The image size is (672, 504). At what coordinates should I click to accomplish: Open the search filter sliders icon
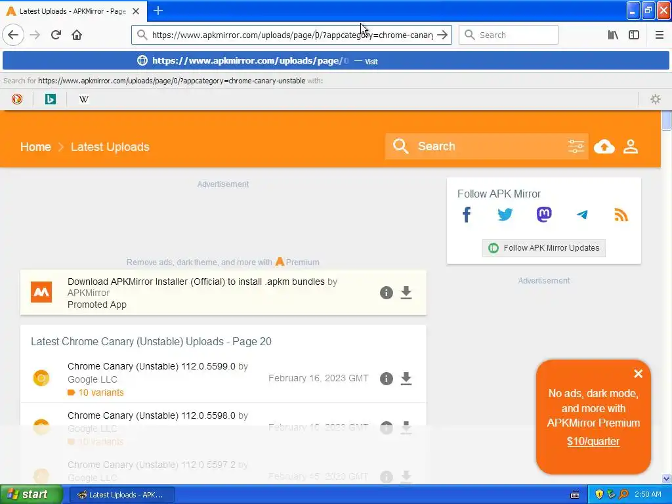(x=576, y=146)
